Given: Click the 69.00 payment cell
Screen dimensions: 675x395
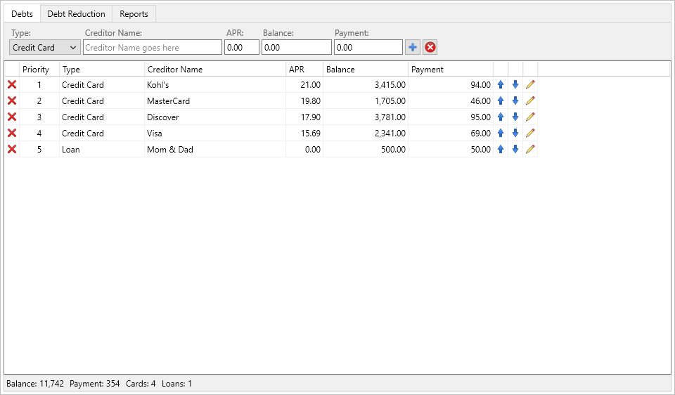Looking at the screenshot, I should click(451, 133).
